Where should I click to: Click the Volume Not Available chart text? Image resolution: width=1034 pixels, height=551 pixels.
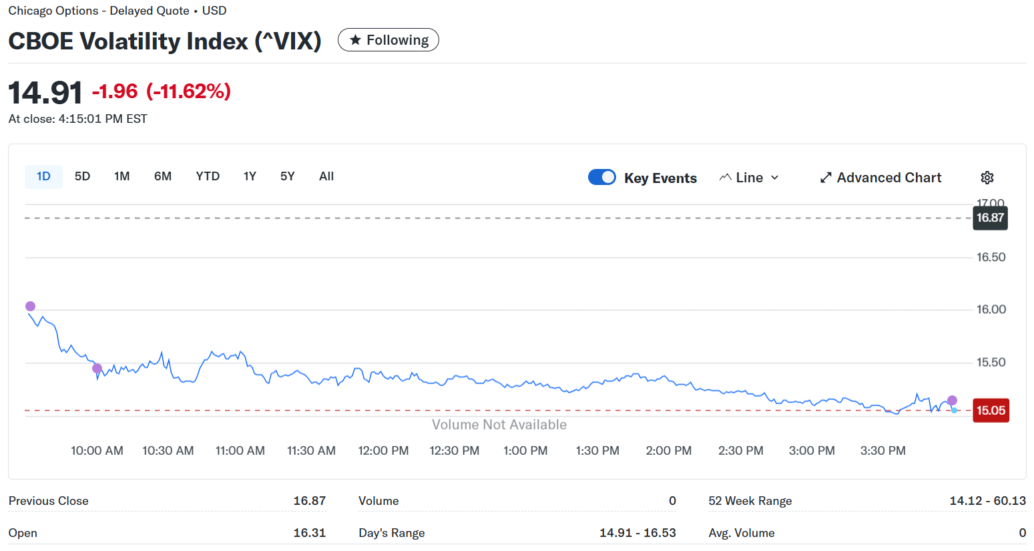(499, 425)
